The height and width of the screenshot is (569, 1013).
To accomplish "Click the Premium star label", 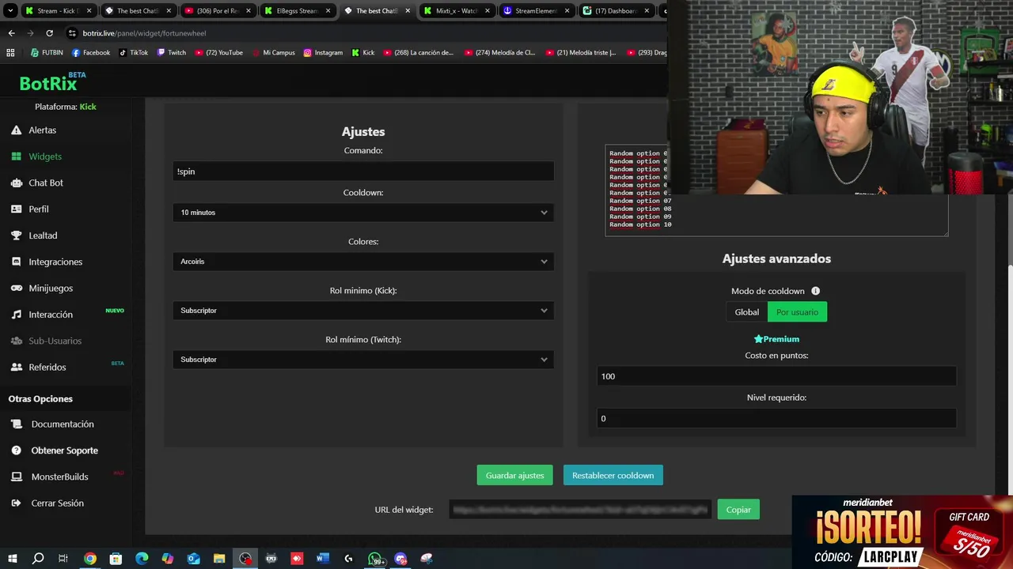I will click(776, 339).
